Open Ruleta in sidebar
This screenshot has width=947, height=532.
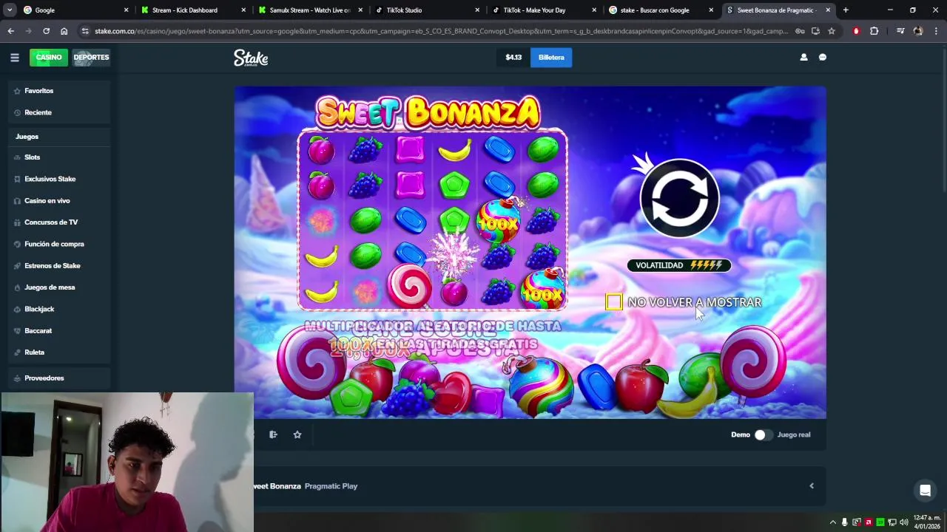(x=59, y=352)
